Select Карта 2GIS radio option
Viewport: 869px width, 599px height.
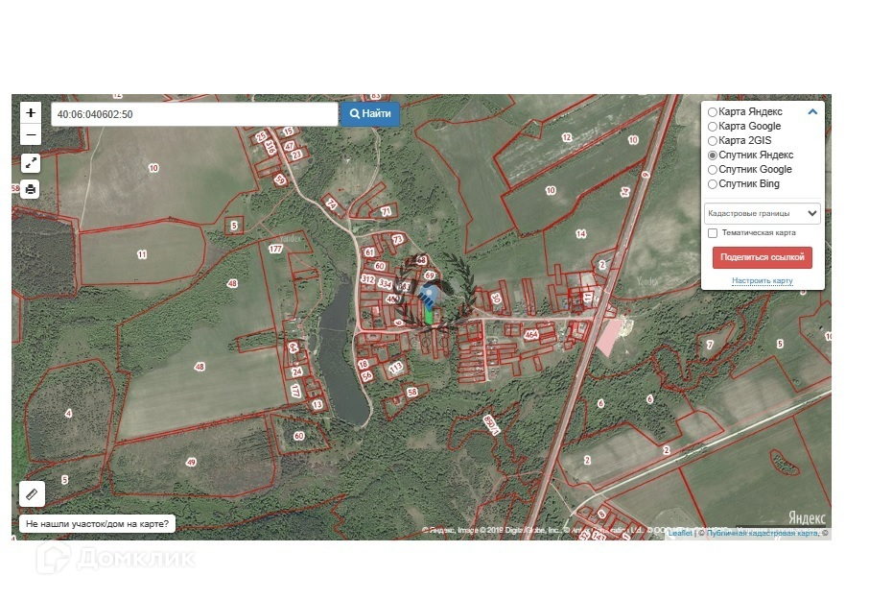[713, 141]
